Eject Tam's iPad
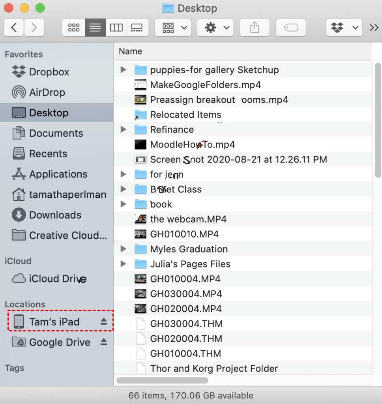This screenshot has width=382, height=404. [104, 322]
